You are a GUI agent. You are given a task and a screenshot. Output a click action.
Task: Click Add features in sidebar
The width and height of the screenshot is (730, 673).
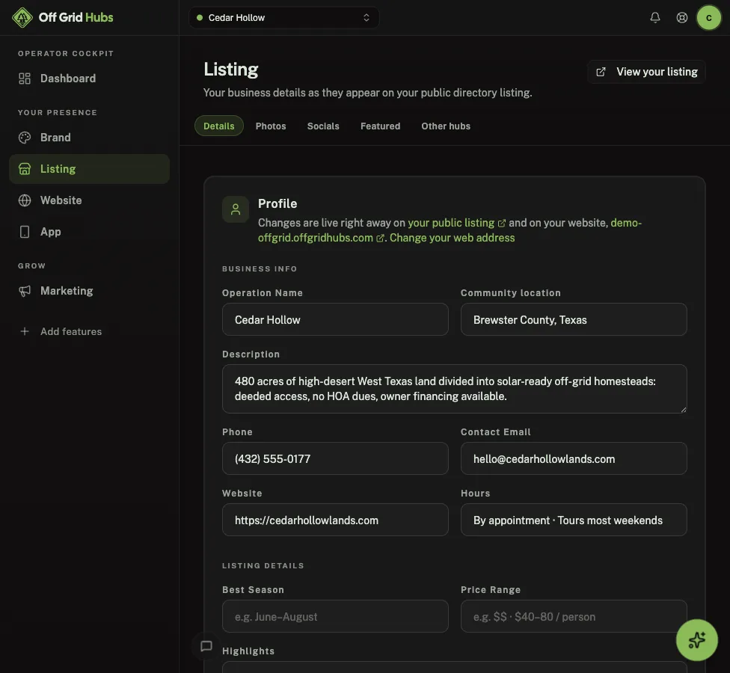coord(90,331)
